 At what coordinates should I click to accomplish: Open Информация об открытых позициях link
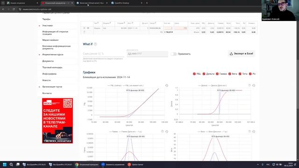tap(55, 33)
